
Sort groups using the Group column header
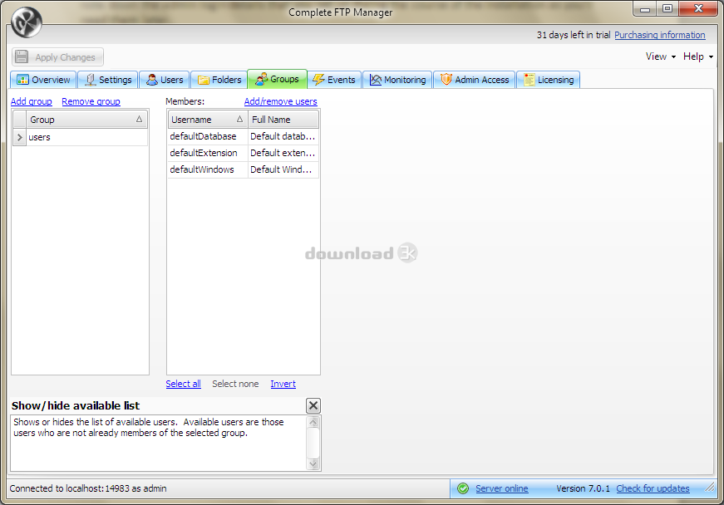tap(86, 120)
